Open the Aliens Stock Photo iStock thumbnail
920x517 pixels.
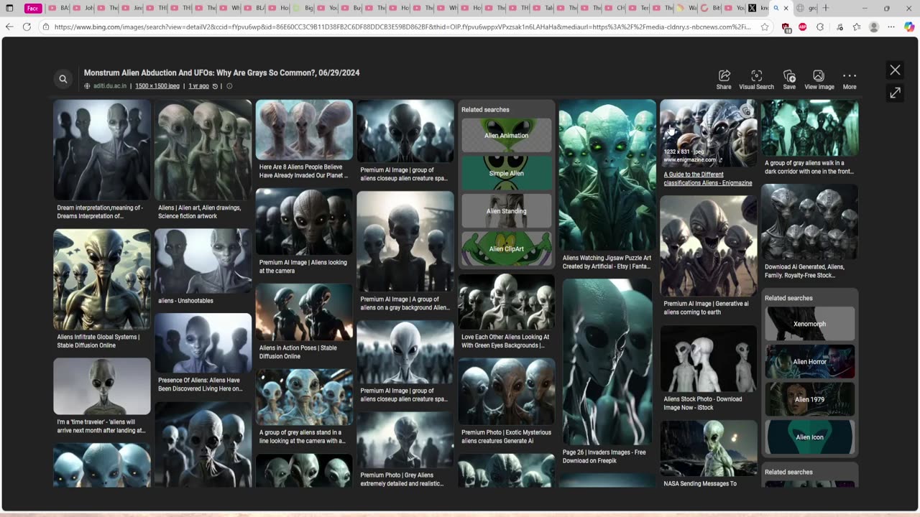point(709,358)
